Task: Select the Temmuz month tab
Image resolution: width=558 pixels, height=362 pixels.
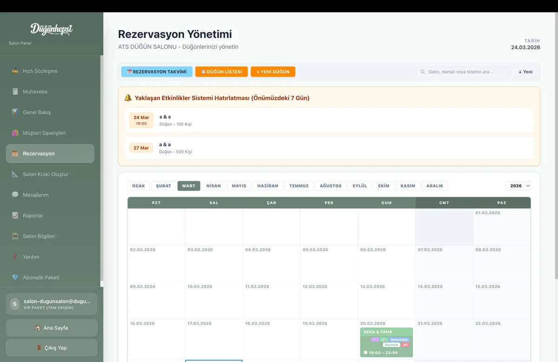Action: click(x=299, y=186)
